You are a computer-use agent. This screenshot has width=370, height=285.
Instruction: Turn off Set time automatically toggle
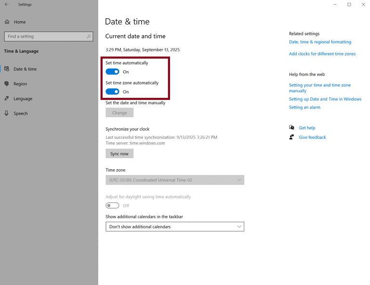(x=112, y=72)
